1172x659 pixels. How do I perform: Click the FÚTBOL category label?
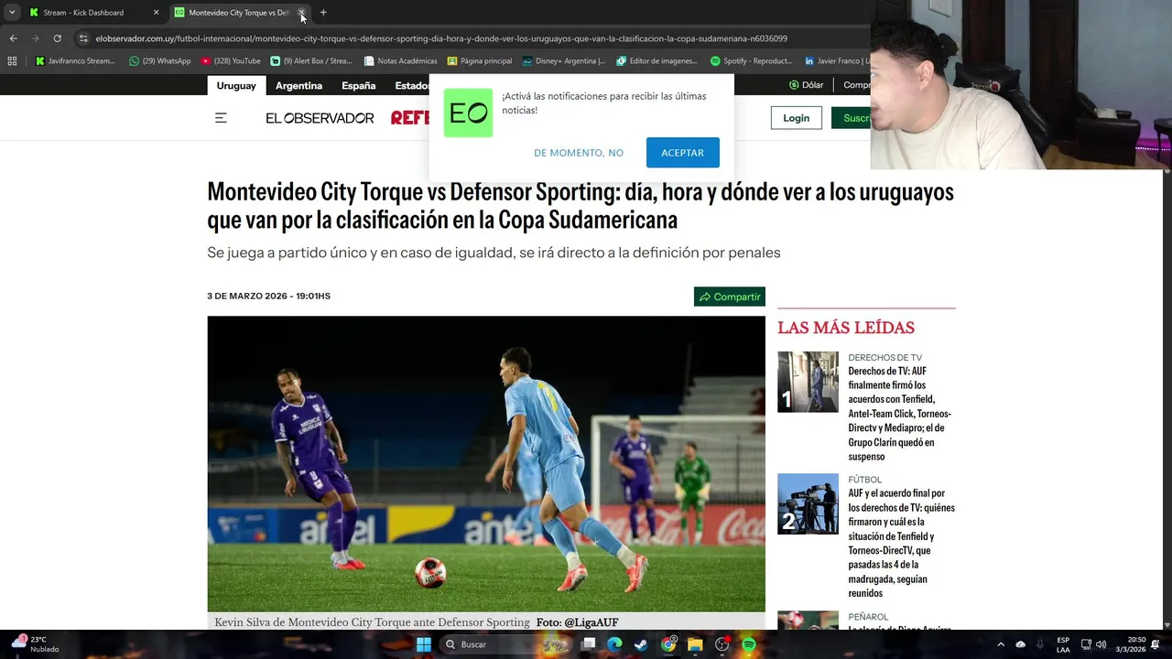click(x=864, y=480)
